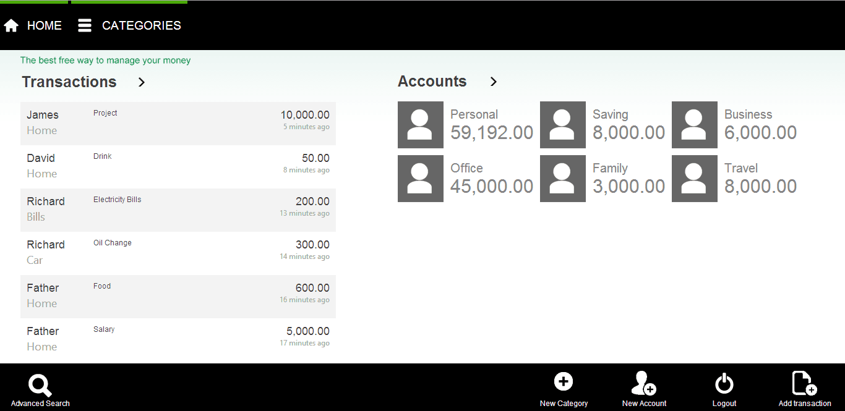The image size is (845, 411).
Task: Click the Family balance 3,000.00
Action: 629,187
